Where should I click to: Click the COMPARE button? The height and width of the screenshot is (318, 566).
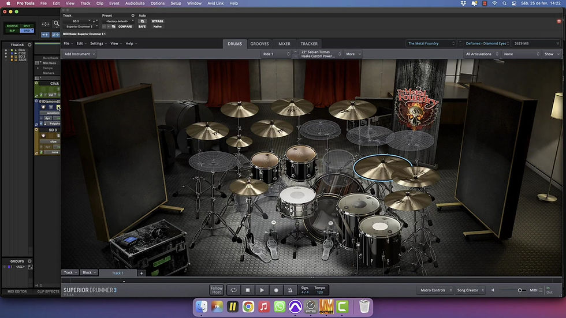pyautogui.click(x=125, y=27)
